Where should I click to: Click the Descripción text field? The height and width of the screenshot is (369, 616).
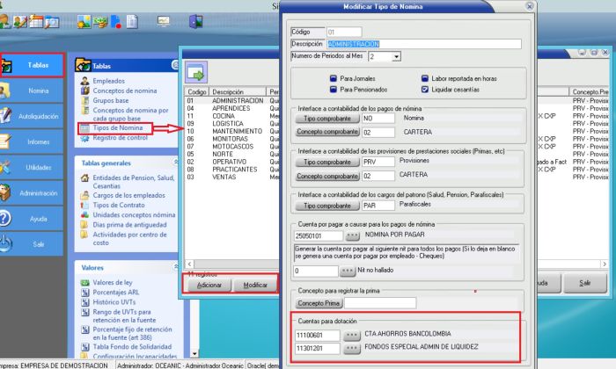pos(423,43)
